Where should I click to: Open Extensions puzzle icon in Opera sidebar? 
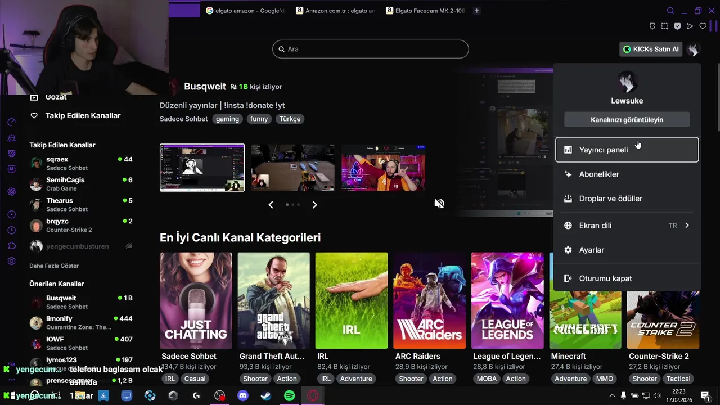(12, 246)
